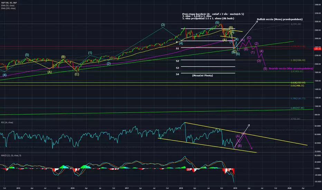Click the 1600.00 price axis label

click(x=318, y=81)
